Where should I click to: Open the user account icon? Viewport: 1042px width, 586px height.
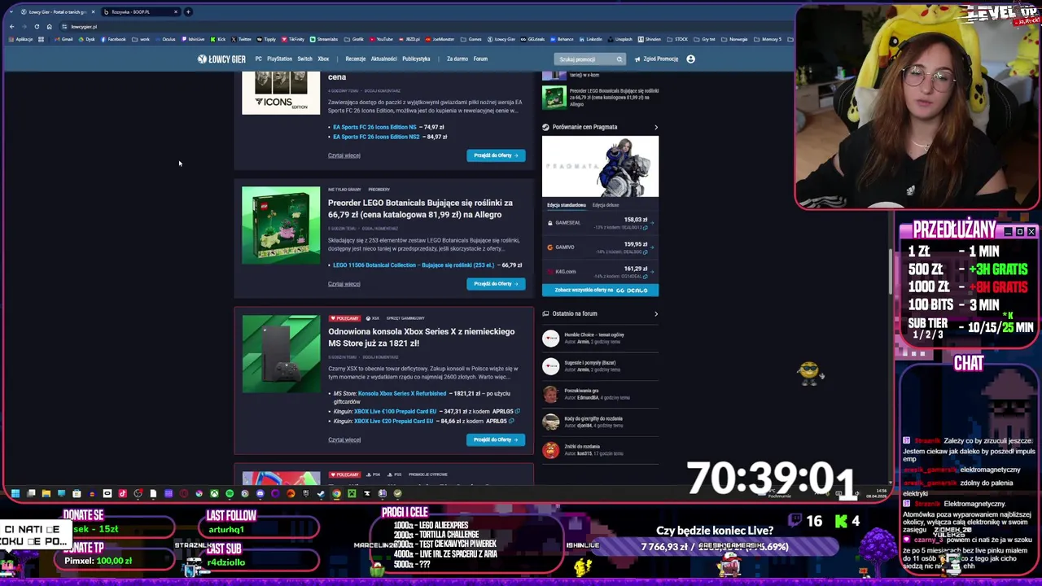pyautogui.click(x=690, y=59)
